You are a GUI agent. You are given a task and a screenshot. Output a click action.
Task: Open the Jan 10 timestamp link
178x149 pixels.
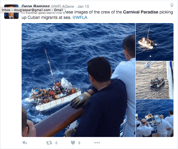[83, 6]
